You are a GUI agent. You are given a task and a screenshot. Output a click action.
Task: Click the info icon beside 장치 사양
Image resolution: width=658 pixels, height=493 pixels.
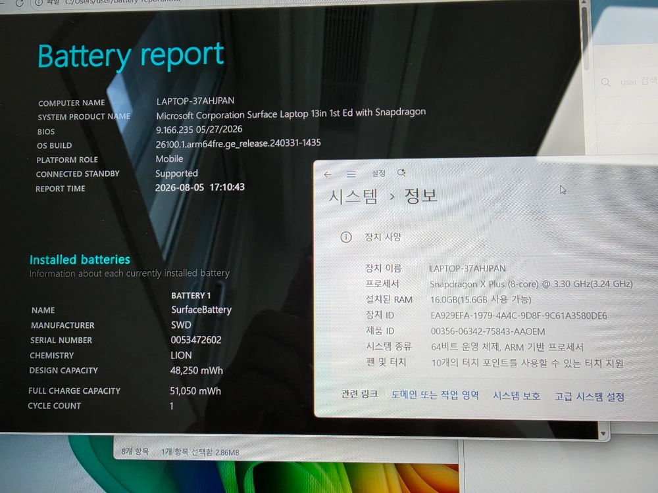(x=346, y=237)
